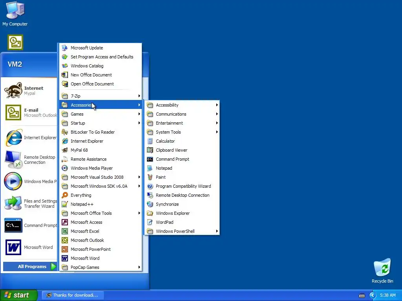Select Microsoft Outlook in programs list
Viewport: 402px width, 301px height.
pyautogui.click(x=100, y=240)
